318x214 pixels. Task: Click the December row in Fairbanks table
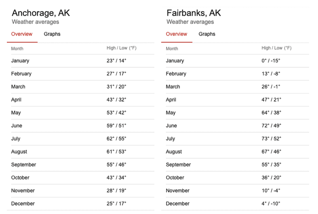pyautogui.click(x=177, y=204)
